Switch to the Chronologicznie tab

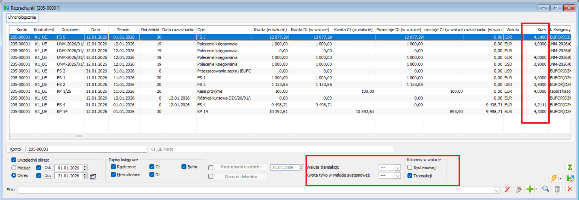pos(22,17)
